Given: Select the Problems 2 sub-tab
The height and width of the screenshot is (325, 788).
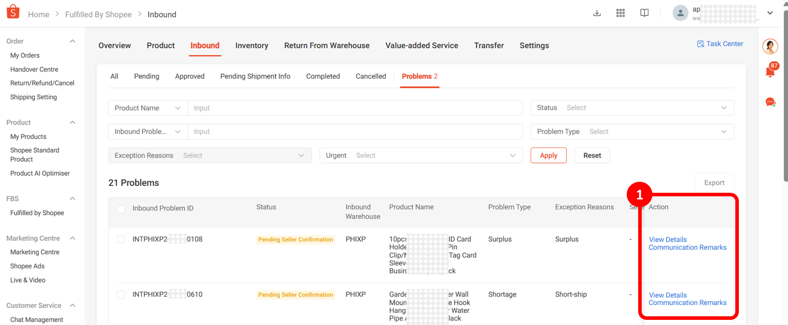Looking at the screenshot, I should coord(420,76).
